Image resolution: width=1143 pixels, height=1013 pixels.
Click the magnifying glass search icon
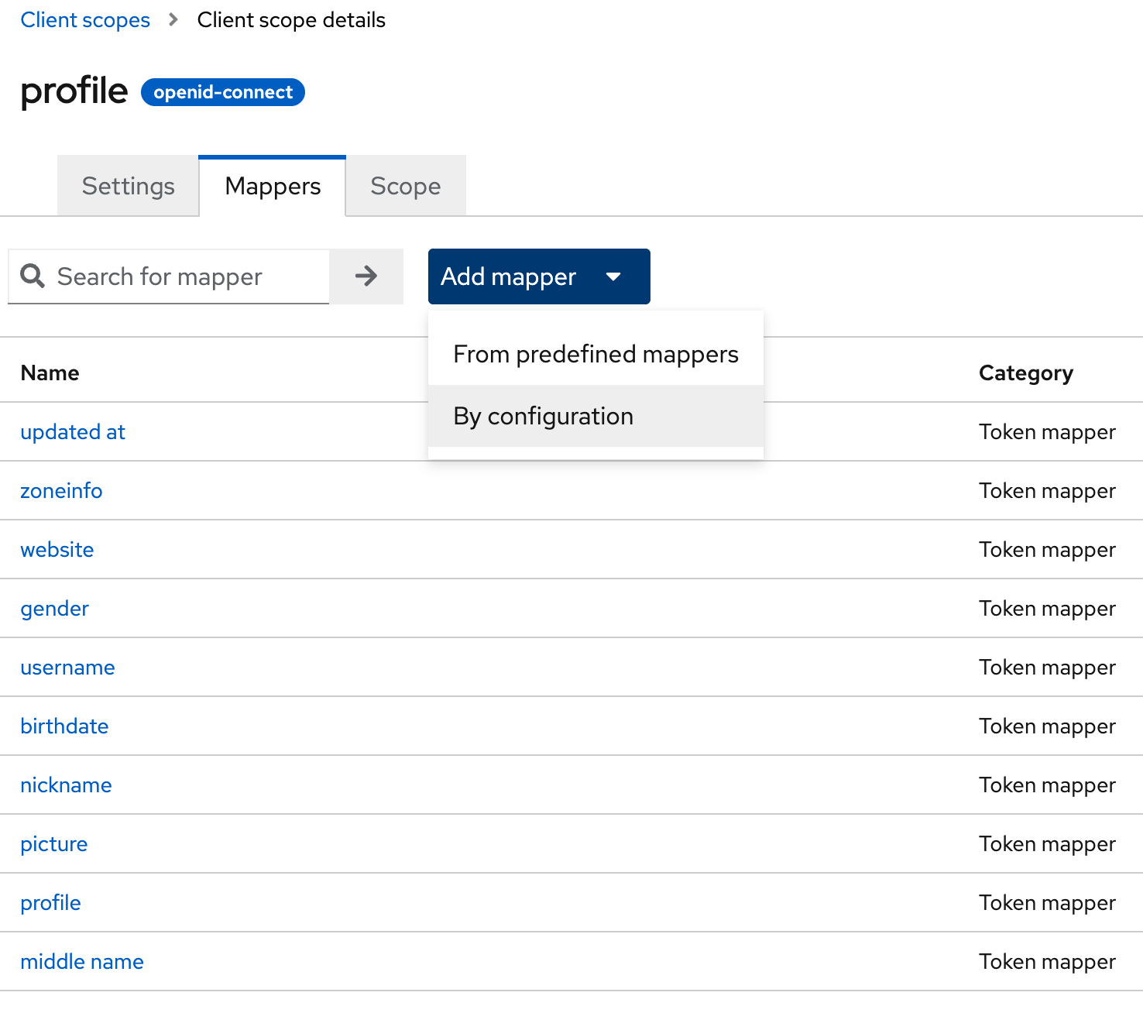coord(33,276)
